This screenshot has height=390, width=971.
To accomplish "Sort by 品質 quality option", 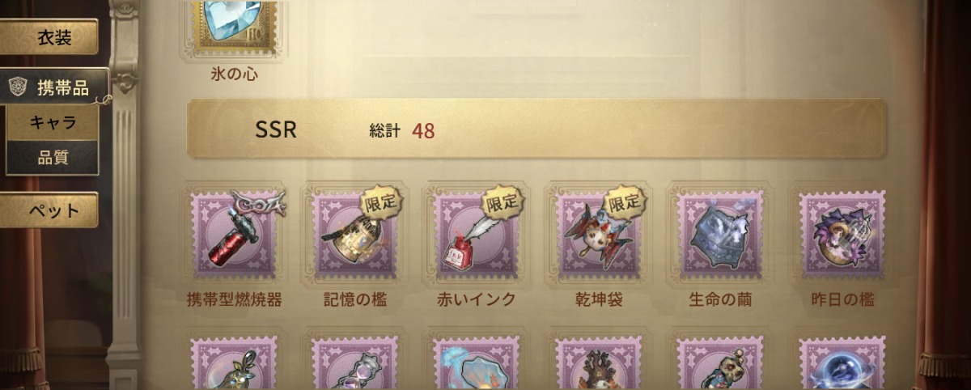I will [53, 158].
